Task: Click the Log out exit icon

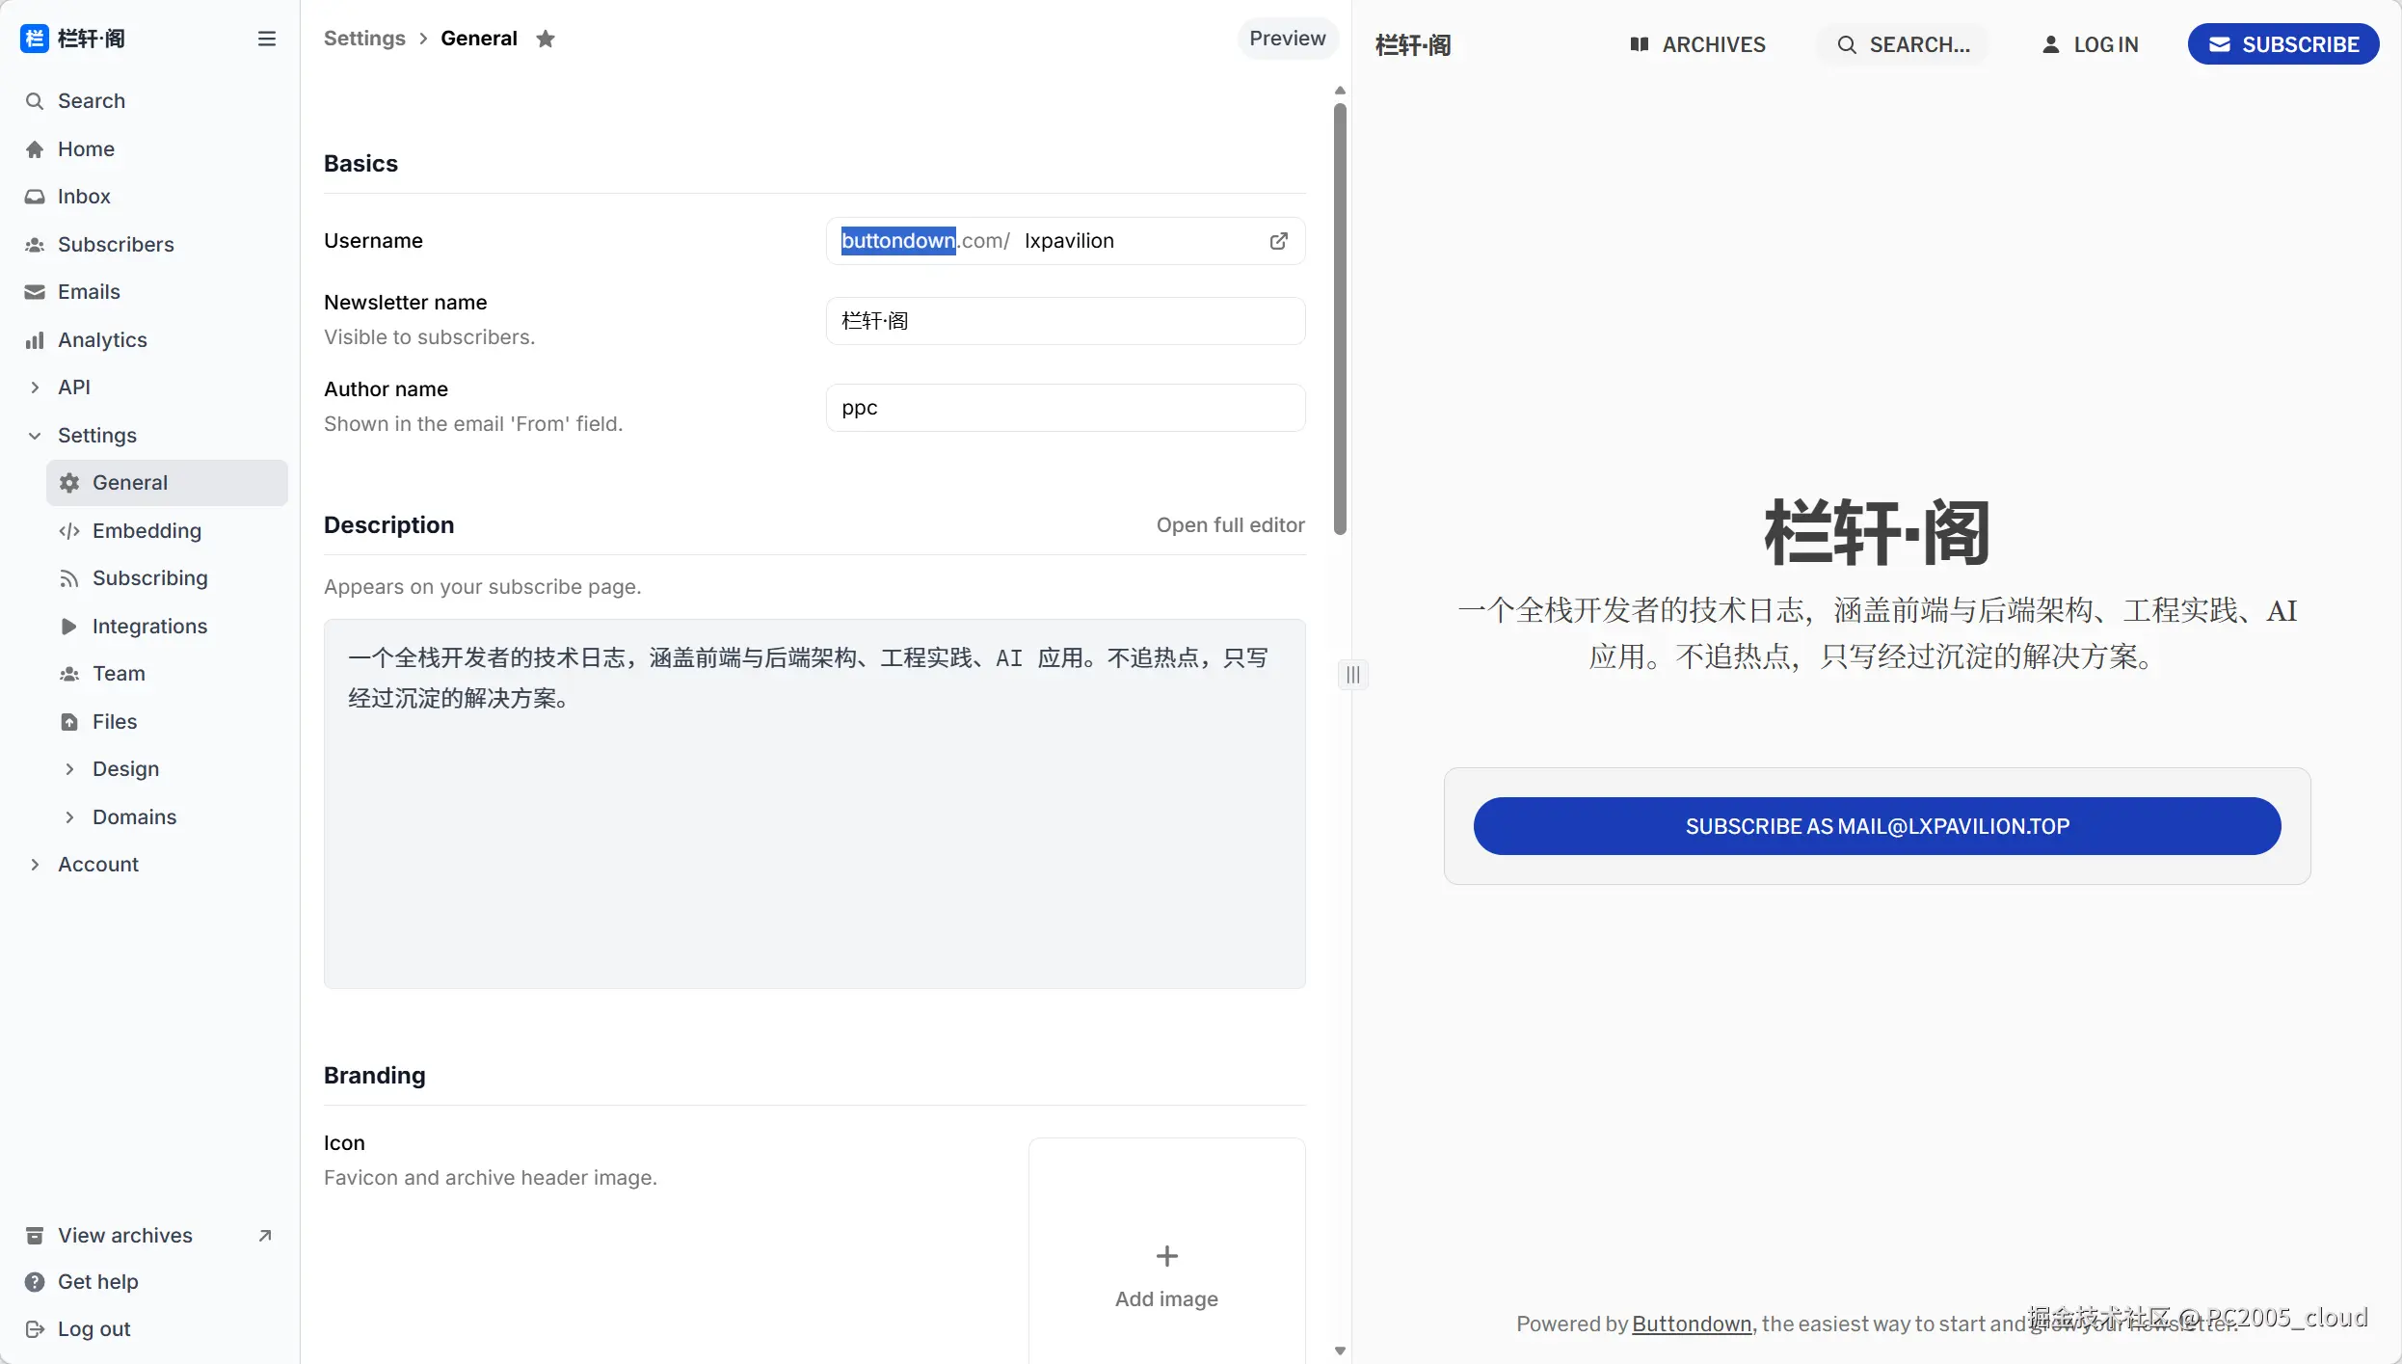Action: coord(35,1329)
